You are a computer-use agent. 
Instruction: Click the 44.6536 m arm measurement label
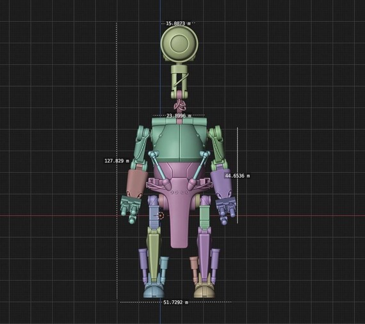click(x=237, y=175)
